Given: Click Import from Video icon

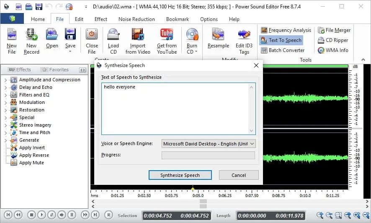Looking at the screenshot, I should pyautogui.click(x=138, y=34).
